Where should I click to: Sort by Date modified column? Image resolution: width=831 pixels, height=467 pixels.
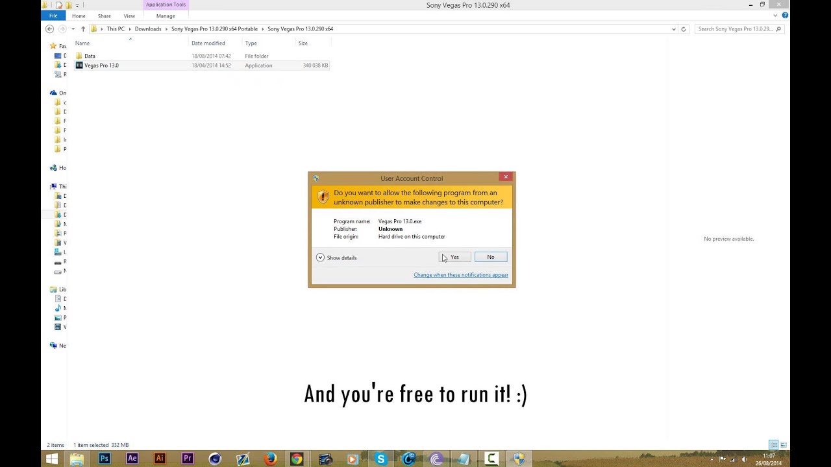click(208, 43)
